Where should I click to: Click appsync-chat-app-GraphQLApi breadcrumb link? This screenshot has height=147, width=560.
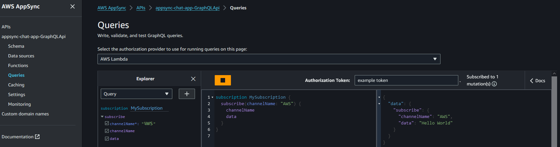tap(188, 8)
